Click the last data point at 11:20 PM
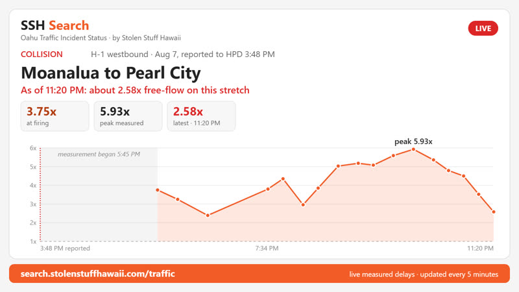 pyautogui.click(x=494, y=212)
